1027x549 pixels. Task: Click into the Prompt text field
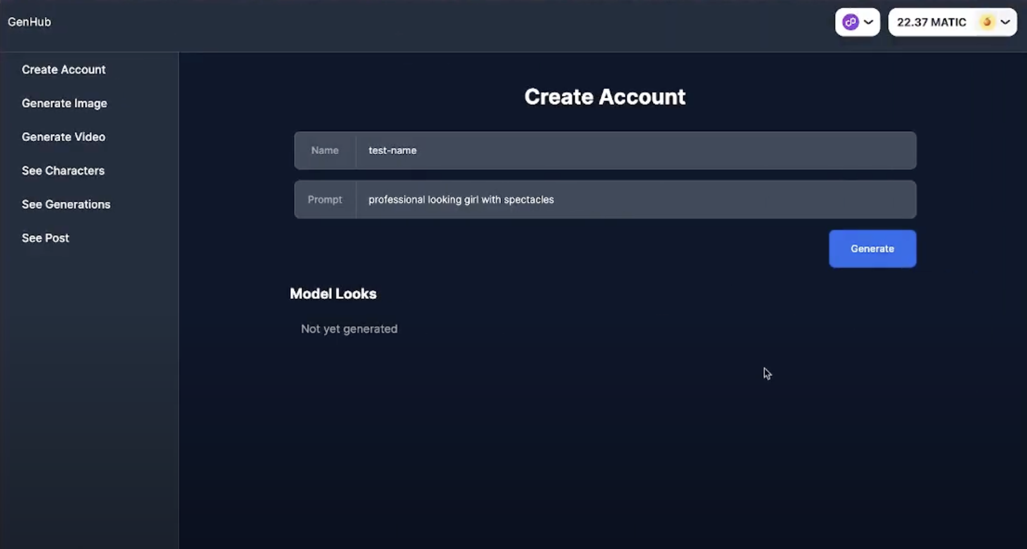635,199
